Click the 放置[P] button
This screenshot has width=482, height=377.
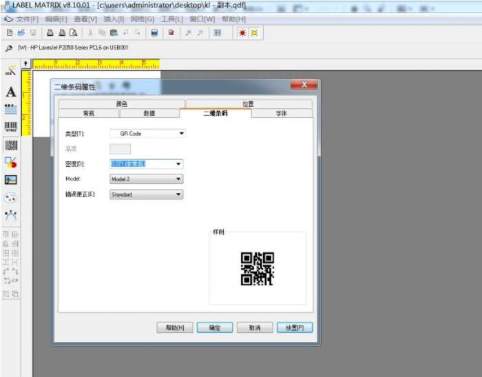click(295, 328)
